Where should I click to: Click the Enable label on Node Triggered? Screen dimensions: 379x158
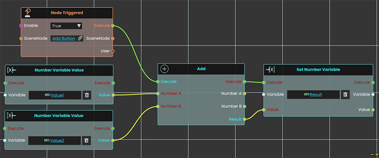[x=31, y=26]
